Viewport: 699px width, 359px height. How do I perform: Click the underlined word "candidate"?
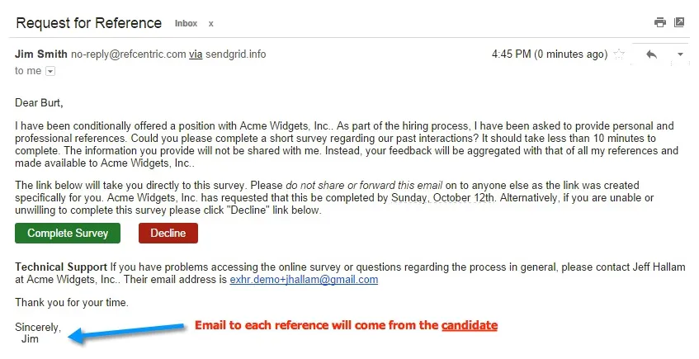coord(470,325)
